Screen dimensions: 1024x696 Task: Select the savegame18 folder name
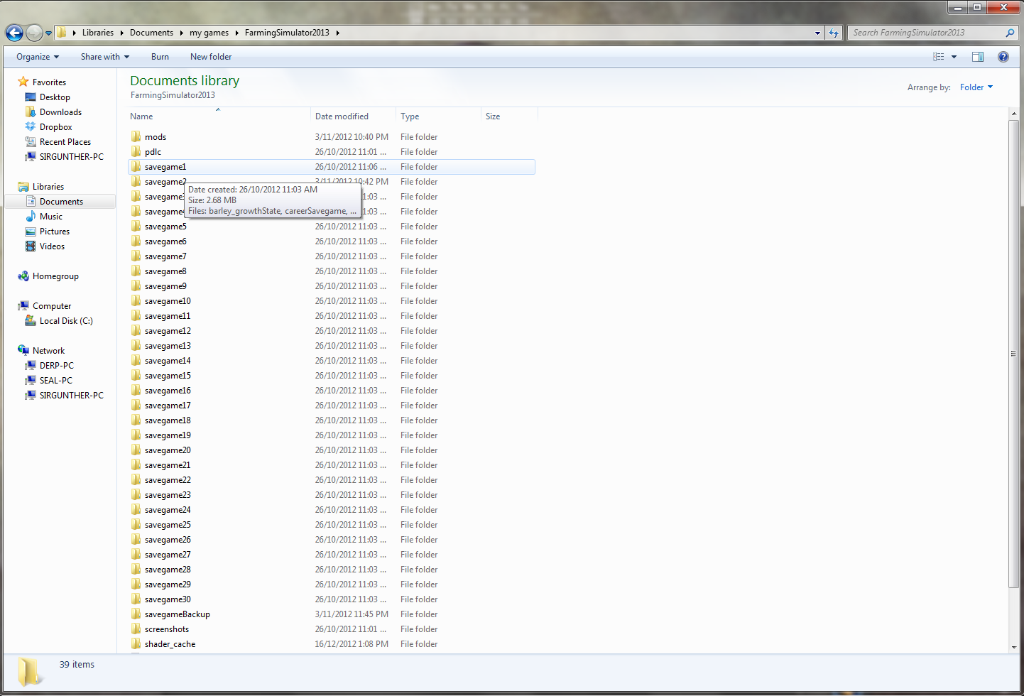pos(168,420)
